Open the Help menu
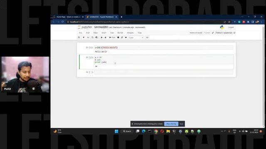The height and width of the screenshot is (149, 266). [x=140, y=33]
